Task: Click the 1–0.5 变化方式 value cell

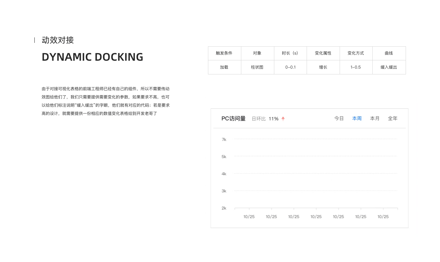Action: pos(356,67)
